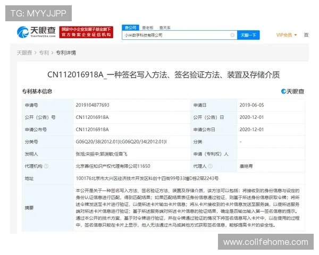The height and width of the screenshot is (255, 319).
Task: Click the address starting with 100176北京市大兴区
Action: (x=147, y=178)
